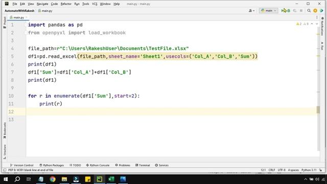Viewport: 327px width, 184px height.
Task: Click the JetBrains Toolbox icon in toolbar
Action: pyautogui.click(x=321, y=10)
